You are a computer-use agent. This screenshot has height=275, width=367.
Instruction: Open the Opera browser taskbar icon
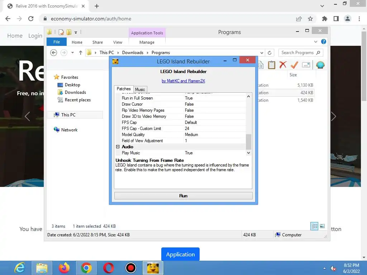[108, 268]
